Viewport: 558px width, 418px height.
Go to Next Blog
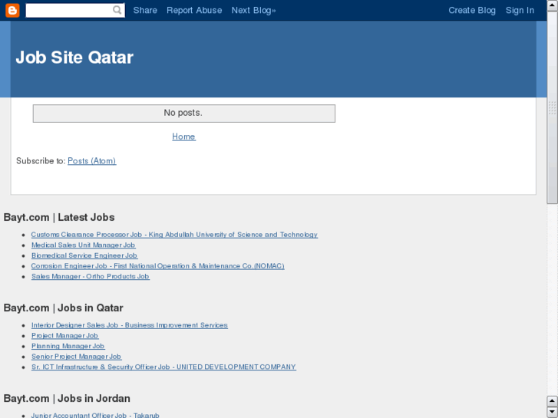pos(254,10)
